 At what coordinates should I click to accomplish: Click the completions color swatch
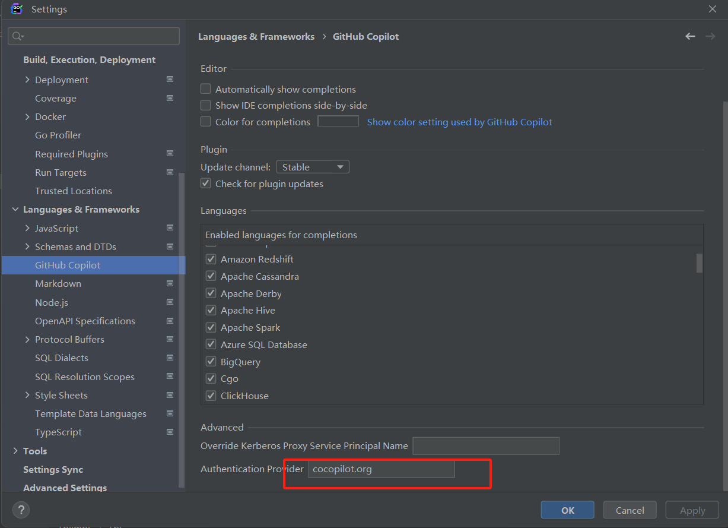pyautogui.click(x=338, y=121)
